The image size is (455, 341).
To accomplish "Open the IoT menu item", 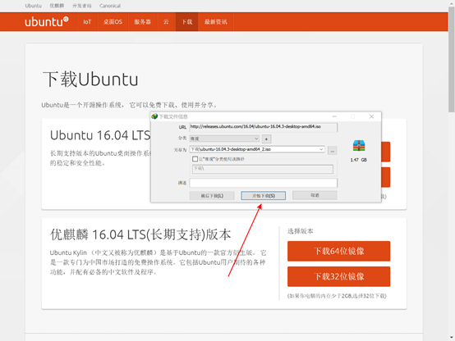I will 87,22.
